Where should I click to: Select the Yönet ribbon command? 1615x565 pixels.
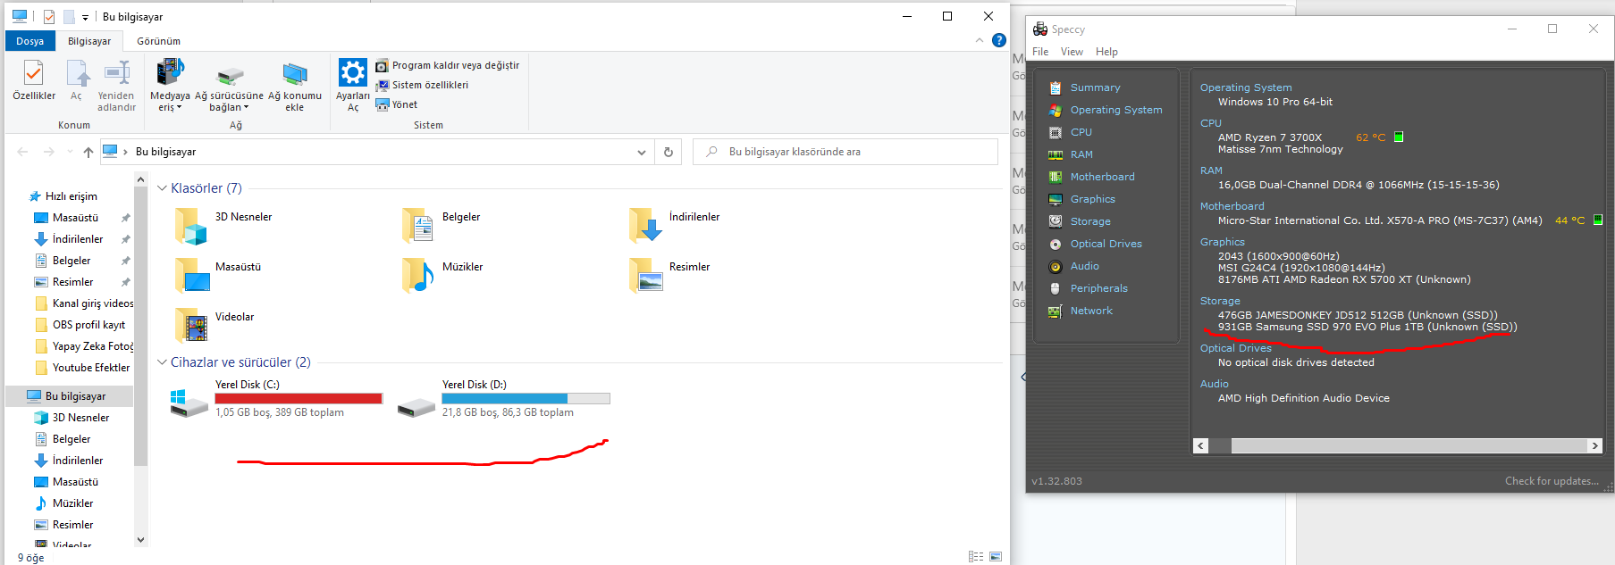[x=397, y=104]
